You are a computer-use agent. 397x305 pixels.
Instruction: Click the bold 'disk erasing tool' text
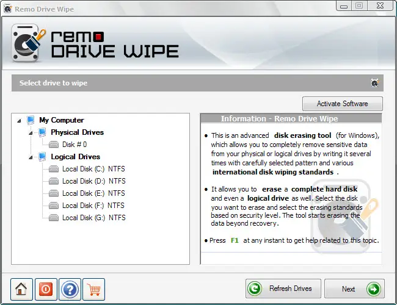302,135
